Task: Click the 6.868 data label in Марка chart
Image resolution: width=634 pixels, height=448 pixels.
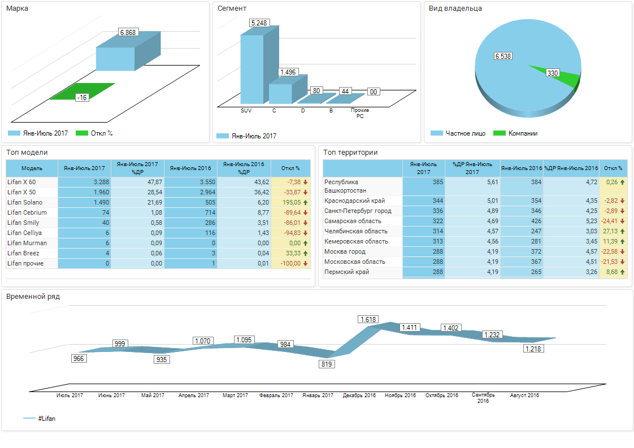Action: tap(128, 32)
